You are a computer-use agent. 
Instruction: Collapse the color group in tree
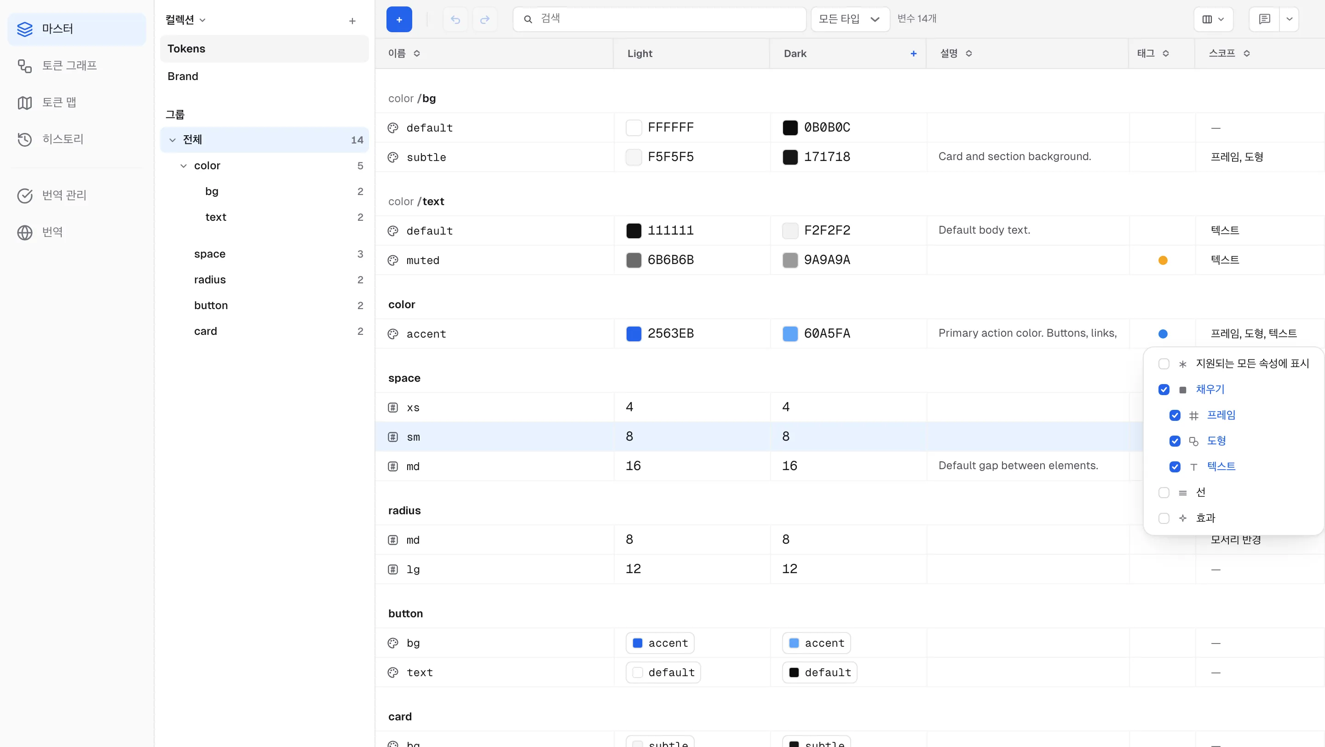point(184,166)
